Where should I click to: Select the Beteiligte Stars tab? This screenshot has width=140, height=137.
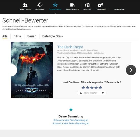coord(53,36)
